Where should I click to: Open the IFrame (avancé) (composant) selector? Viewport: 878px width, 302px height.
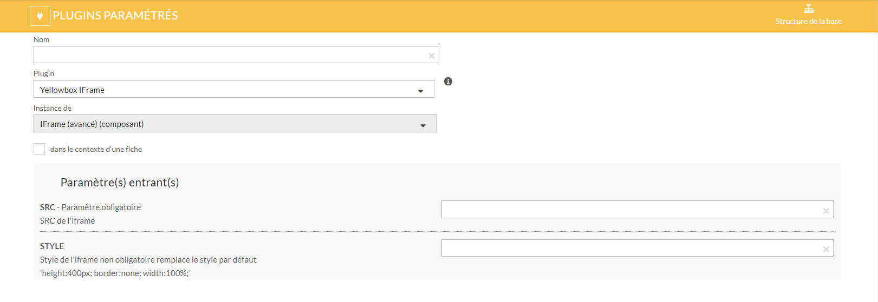(x=227, y=124)
